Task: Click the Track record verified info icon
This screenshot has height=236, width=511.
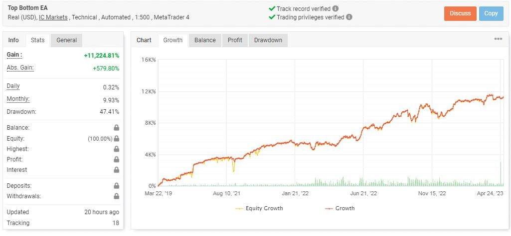Action: pos(336,8)
